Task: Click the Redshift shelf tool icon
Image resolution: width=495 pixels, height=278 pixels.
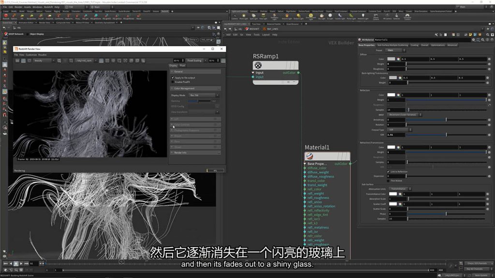Action: 6,15
